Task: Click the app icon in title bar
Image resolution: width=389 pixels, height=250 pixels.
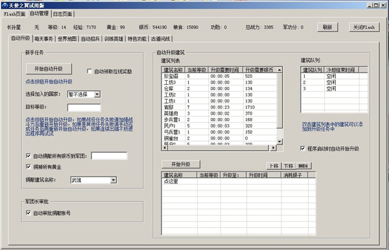Action: (5, 5)
